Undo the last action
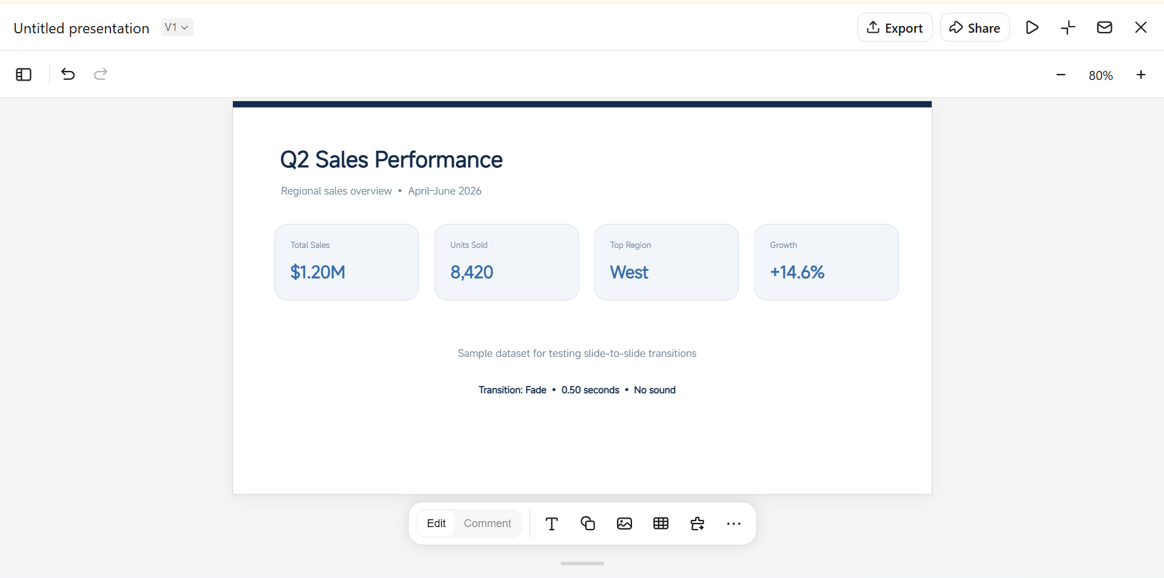This screenshot has width=1164, height=578. coord(68,74)
